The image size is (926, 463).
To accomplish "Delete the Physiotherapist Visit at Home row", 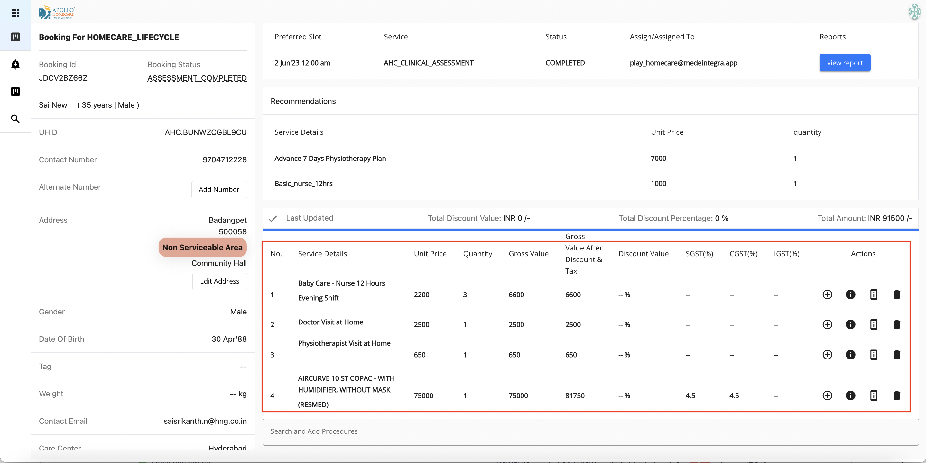I will [896, 355].
